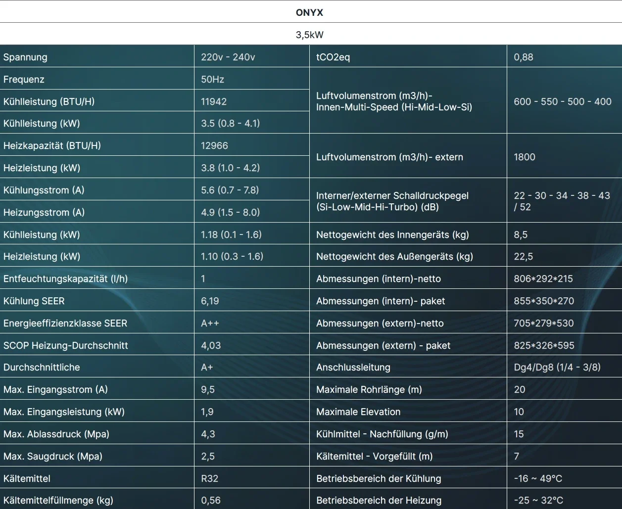This screenshot has width=622, height=509.
Task: Select the R32 Kältemittel value
Action: point(210,478)
